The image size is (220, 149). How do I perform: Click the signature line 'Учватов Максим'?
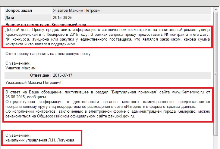20,68
